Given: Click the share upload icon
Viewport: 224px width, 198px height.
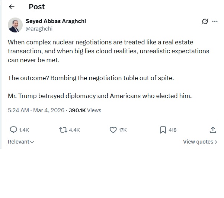Looking at the screenshot, I should 213,130.
